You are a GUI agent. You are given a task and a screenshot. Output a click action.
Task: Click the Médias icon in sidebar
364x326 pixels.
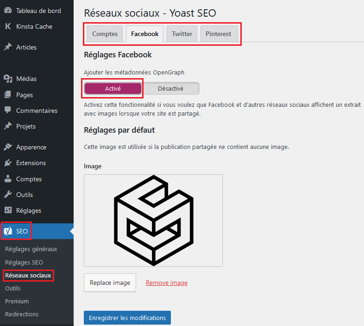(8, 79)
